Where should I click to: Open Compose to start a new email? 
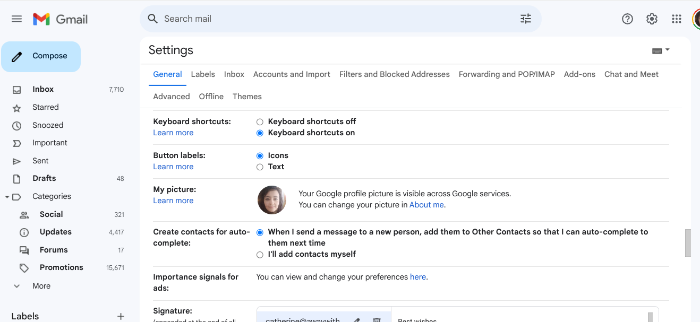point(41,56)
